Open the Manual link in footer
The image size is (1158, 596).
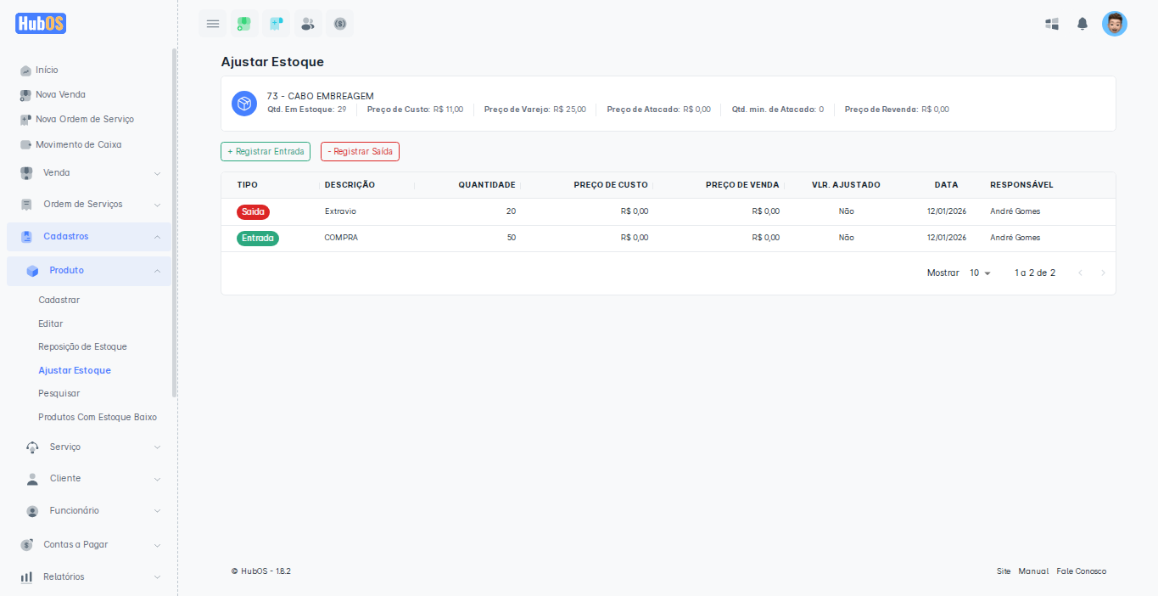tap(1033, 571)
